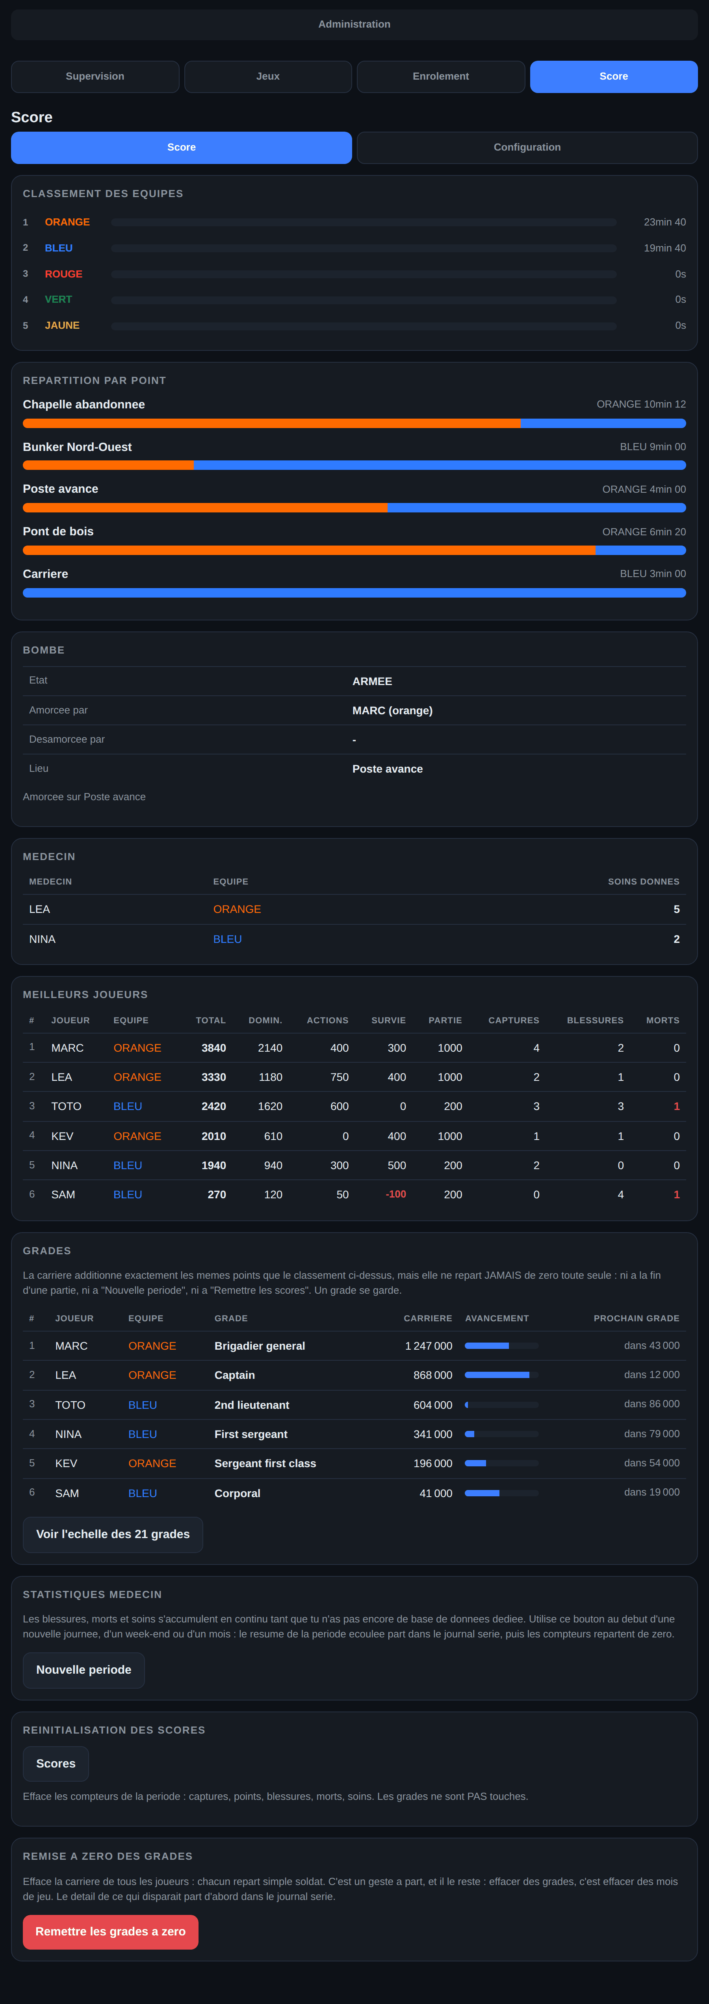
Task: Click the CARRIERE column header
Action: [x=428, y=1318]
